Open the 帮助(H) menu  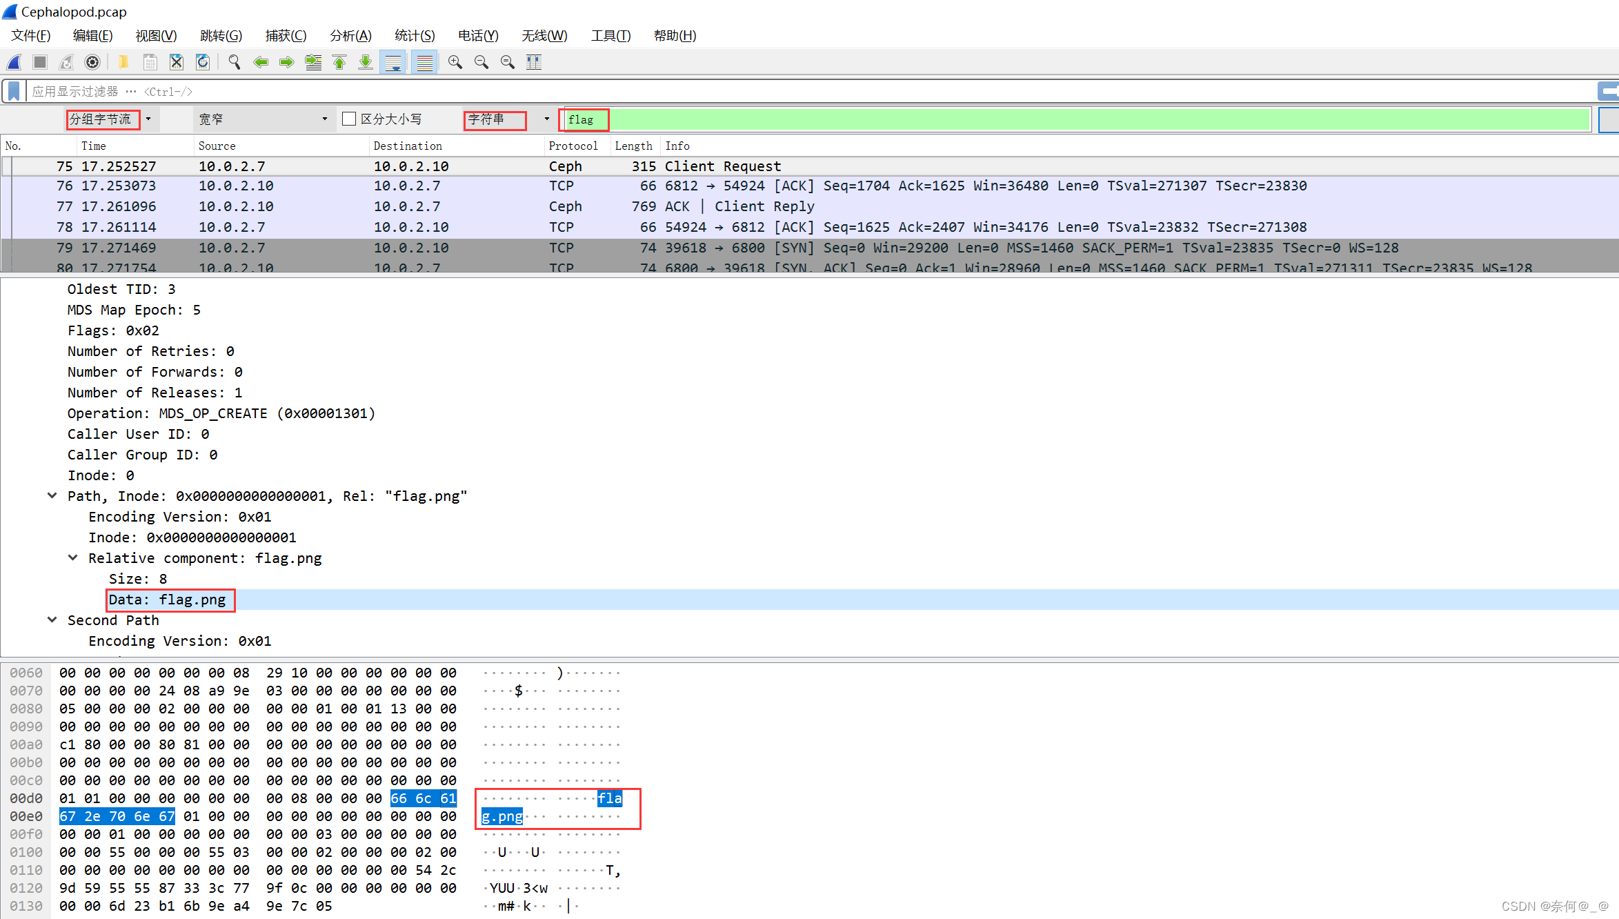[675, 35]
